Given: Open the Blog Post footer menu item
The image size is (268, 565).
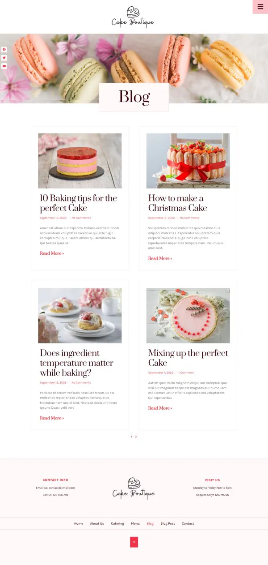Looking at the screenshot, I should [167, 523].
